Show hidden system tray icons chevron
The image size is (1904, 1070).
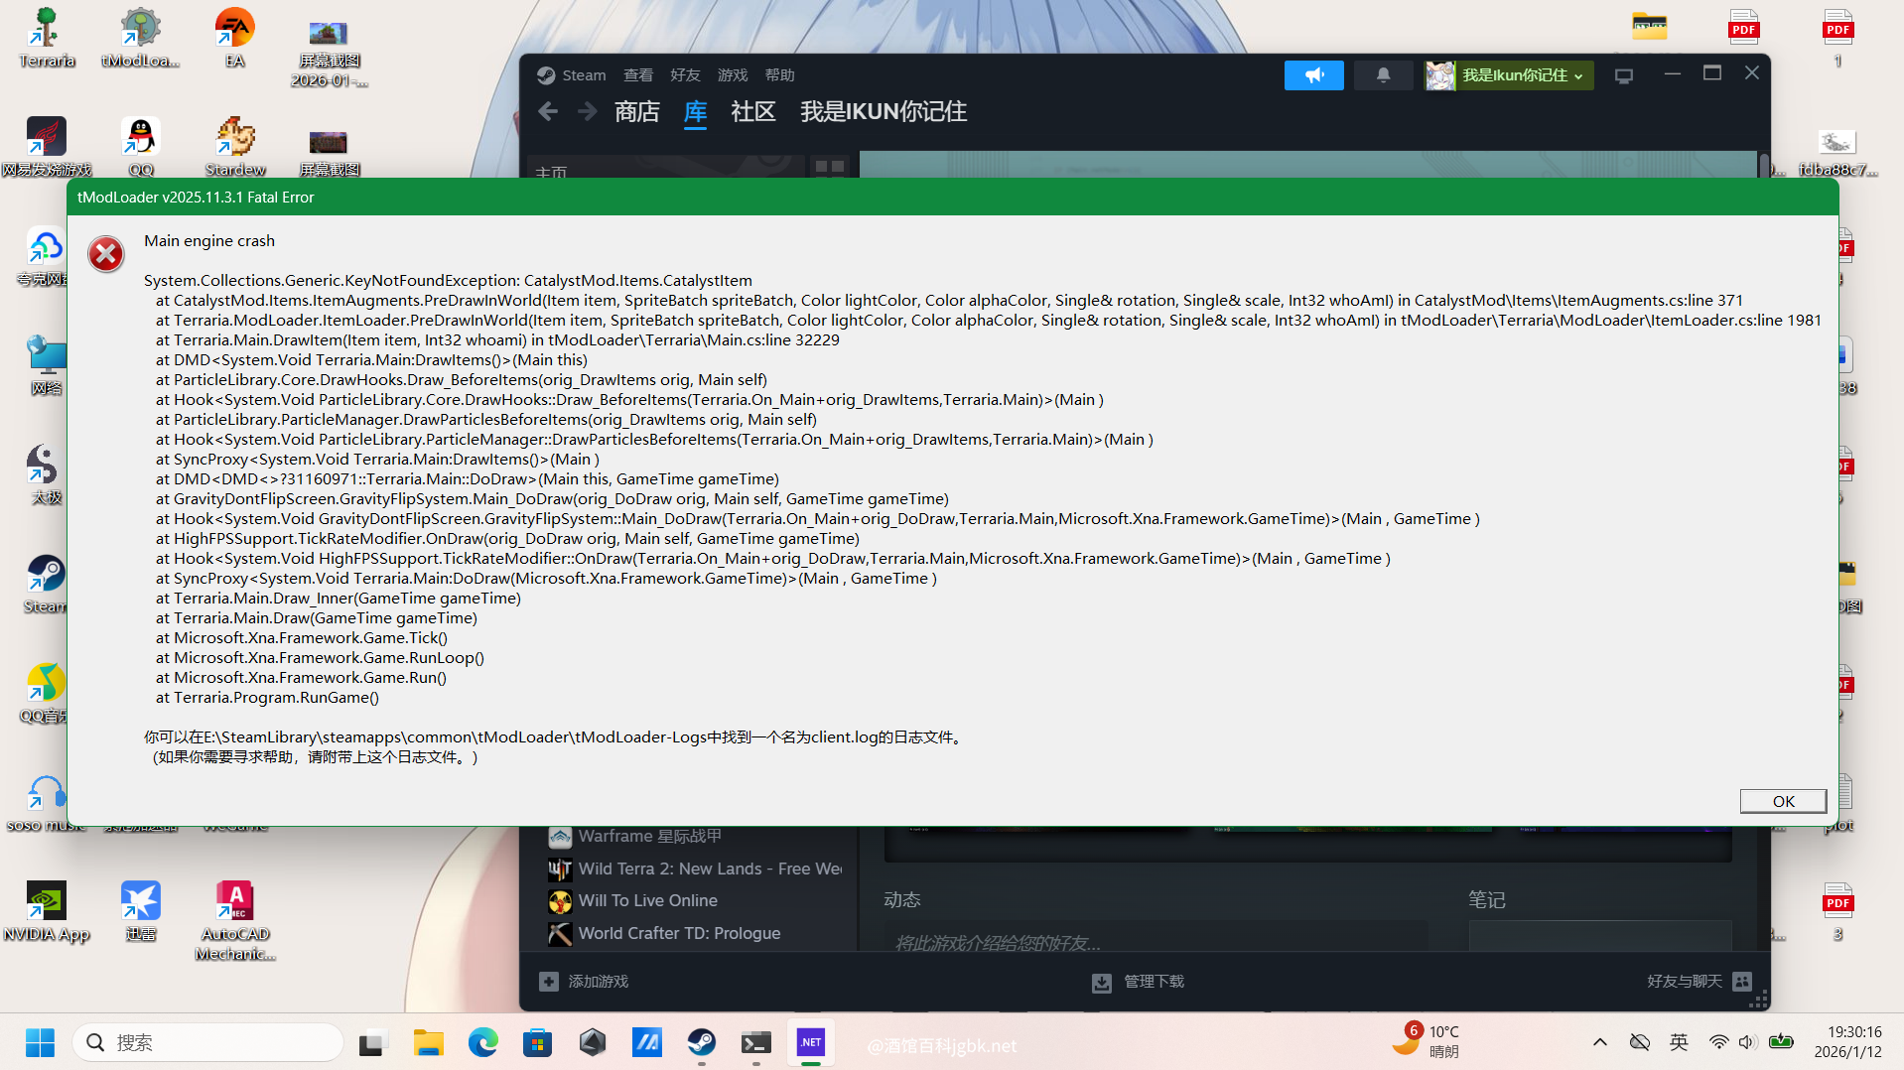coord(1599,1042)
